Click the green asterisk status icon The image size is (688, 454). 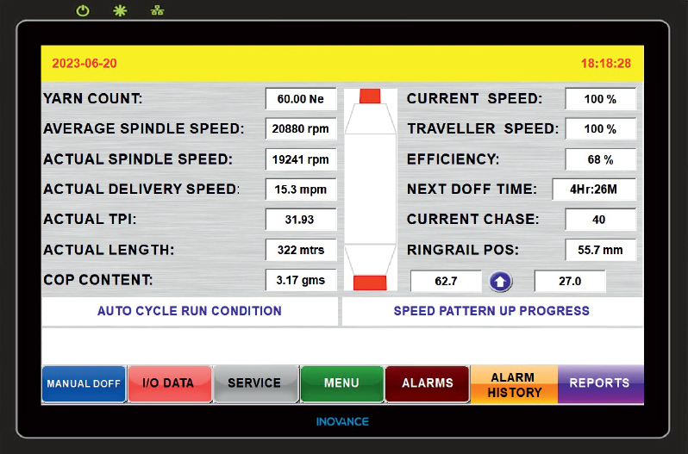[120, 10]
